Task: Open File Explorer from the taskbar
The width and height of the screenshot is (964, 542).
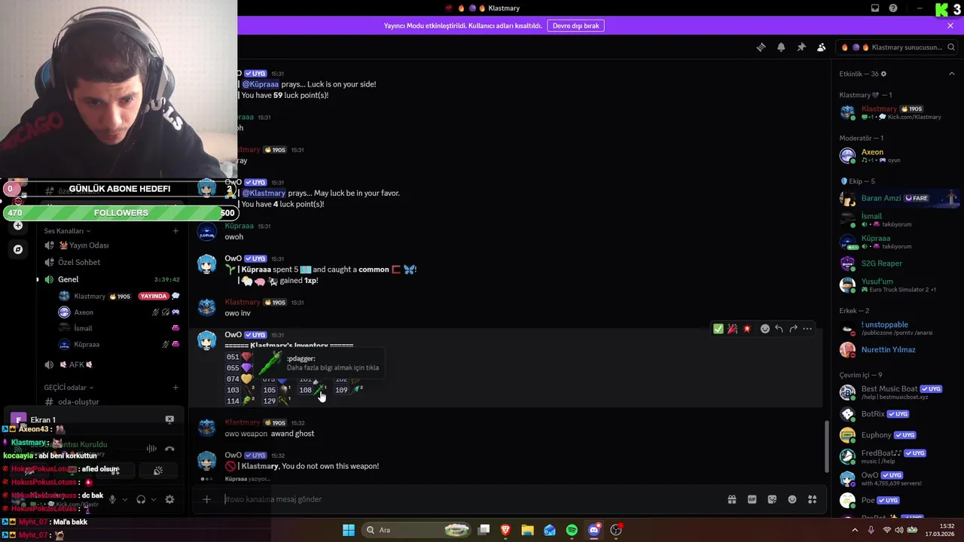Action: point(527,530)
